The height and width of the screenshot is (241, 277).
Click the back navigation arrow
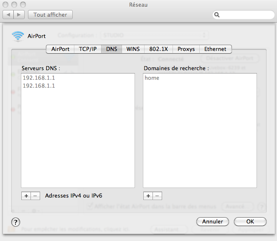pos(9,15)
